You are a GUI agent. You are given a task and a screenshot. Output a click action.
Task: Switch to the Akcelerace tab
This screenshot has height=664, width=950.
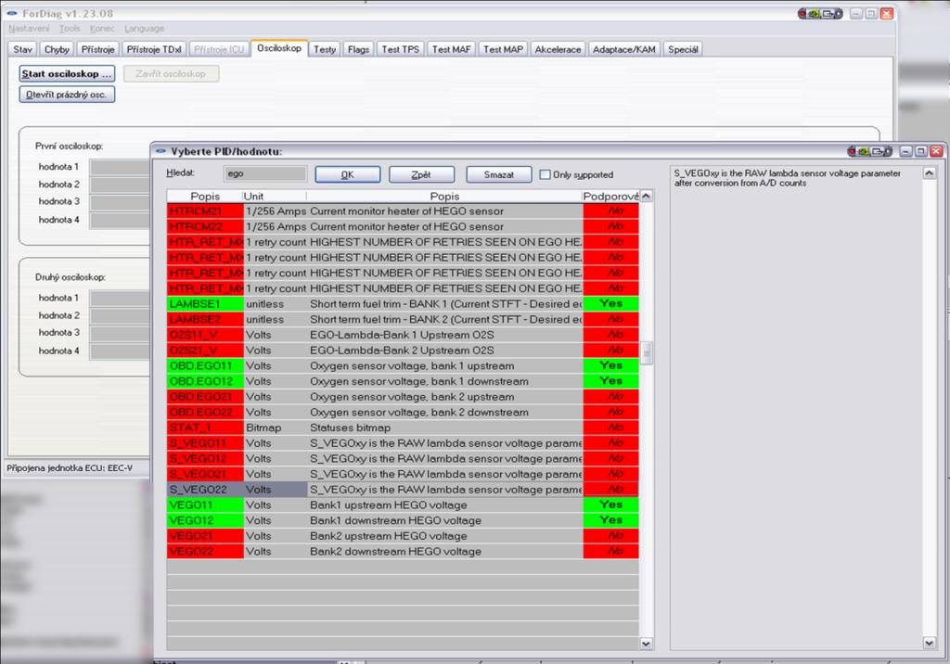click(x=558, y=49)
